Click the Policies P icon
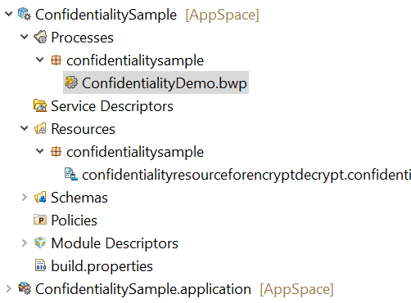 (40, 220)
